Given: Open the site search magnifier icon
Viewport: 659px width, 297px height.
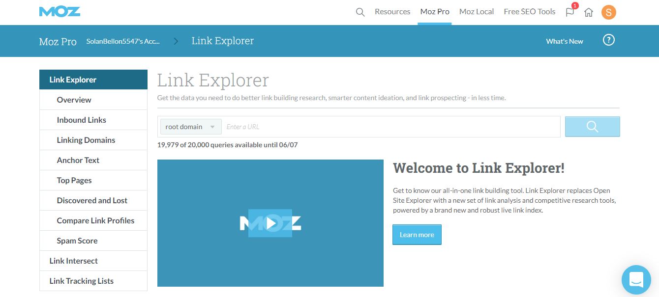Looking at the screenshot, I should coord(360,12).
